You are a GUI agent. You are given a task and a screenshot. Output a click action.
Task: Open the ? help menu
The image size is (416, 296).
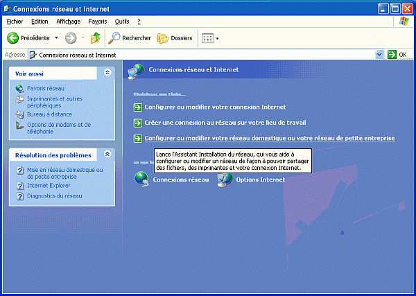pyautogui.click(x=139, y=21)
